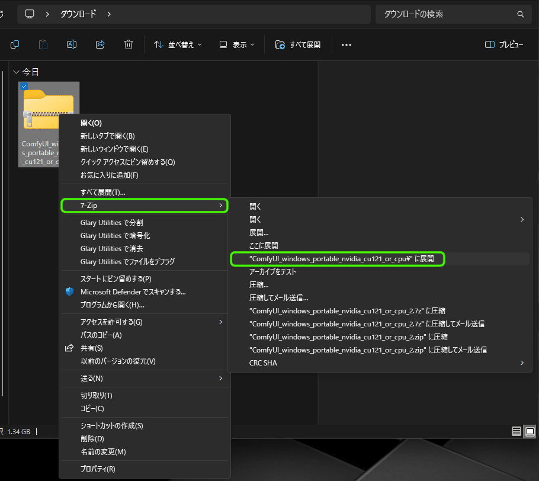Choose cpu_2.7z に圧縮してメール送信
This screenshot has width=539, height=481.
[x=380, y=324]
